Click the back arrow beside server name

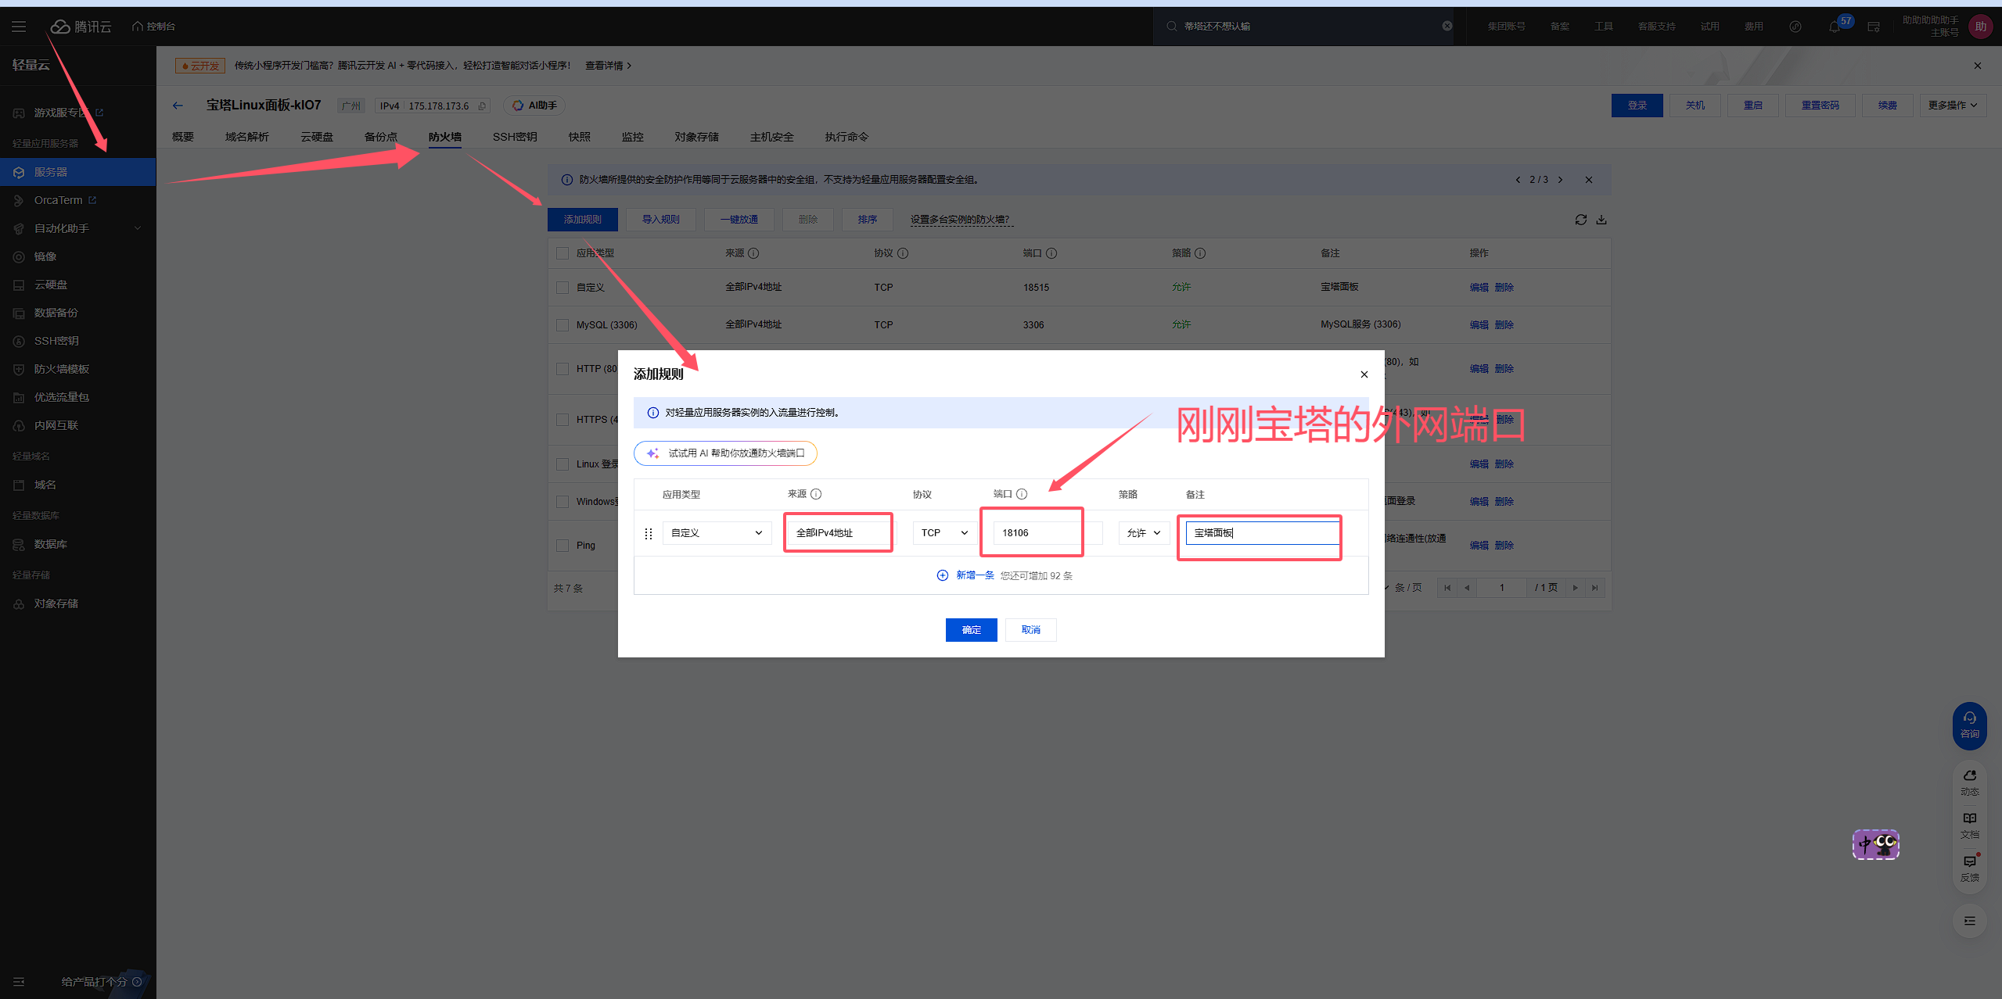pyautogui.click(x=178, y=106)
